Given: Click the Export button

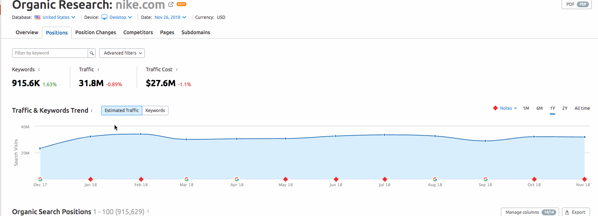Looking at the screenshot, I should (x=575, y=212).
